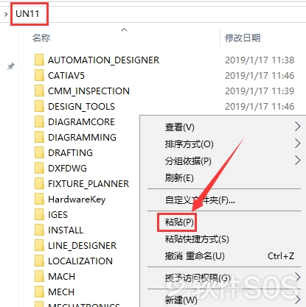
Task: Expand the 查看(V) submenu arrow
Action: click(297, 127)
